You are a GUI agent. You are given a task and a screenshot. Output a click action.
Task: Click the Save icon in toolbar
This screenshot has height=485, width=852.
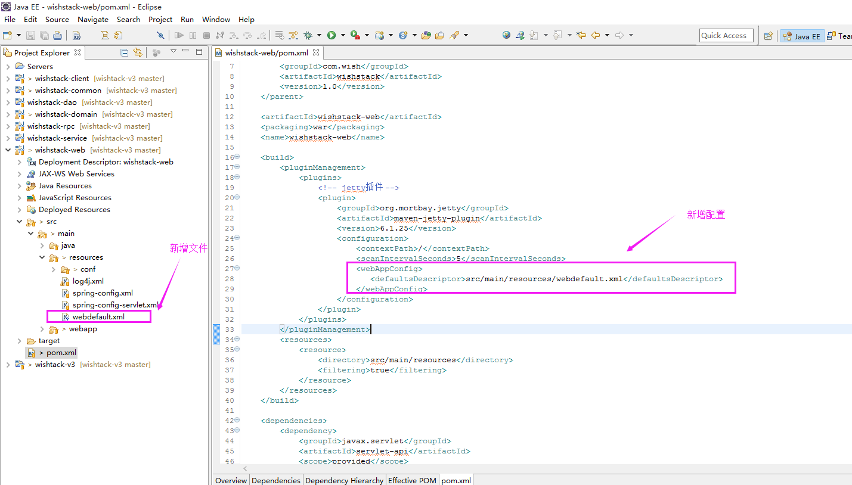pyautogui.click(x=30, y=35)
